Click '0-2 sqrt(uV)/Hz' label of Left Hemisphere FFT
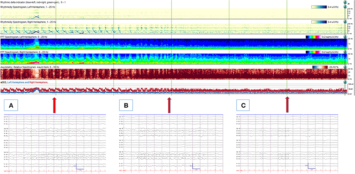The height and width of the screenshot is (174, 355). point(330,37)
